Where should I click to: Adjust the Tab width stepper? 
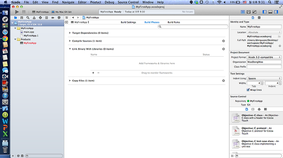click(x=262, y=83)
